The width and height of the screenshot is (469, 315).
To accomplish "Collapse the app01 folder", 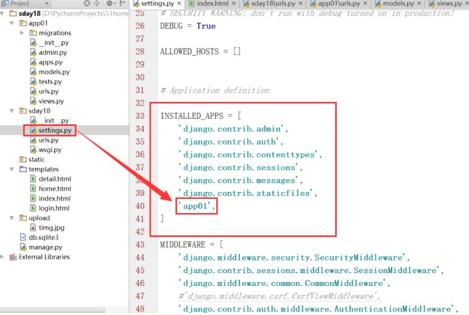I will tap(12, 23).
